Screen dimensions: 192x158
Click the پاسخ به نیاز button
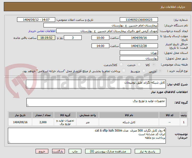click(147, 151)
